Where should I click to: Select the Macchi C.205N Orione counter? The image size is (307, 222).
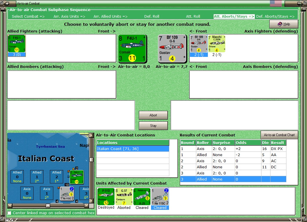(217, 44)
